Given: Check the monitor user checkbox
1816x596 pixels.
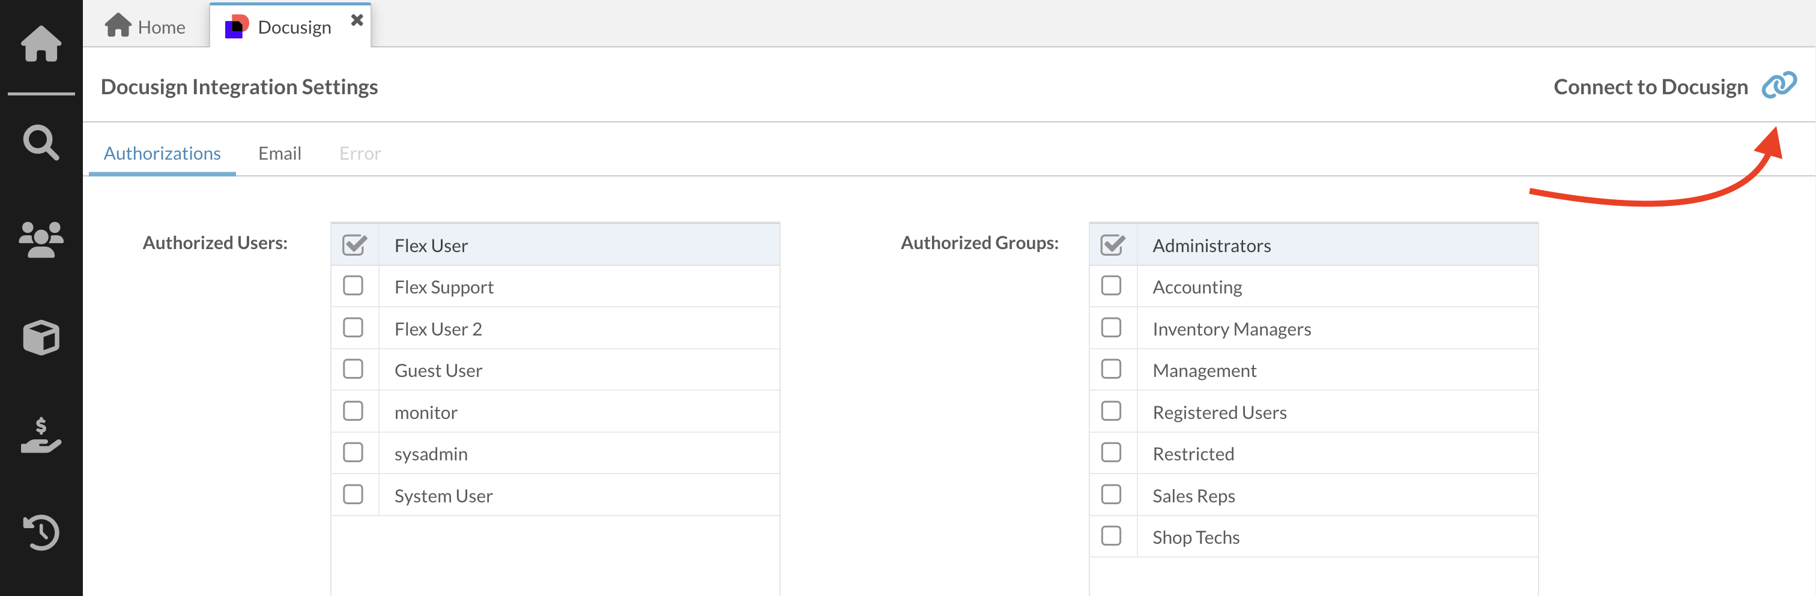Looking at the screenshot, I should (353, 411).
